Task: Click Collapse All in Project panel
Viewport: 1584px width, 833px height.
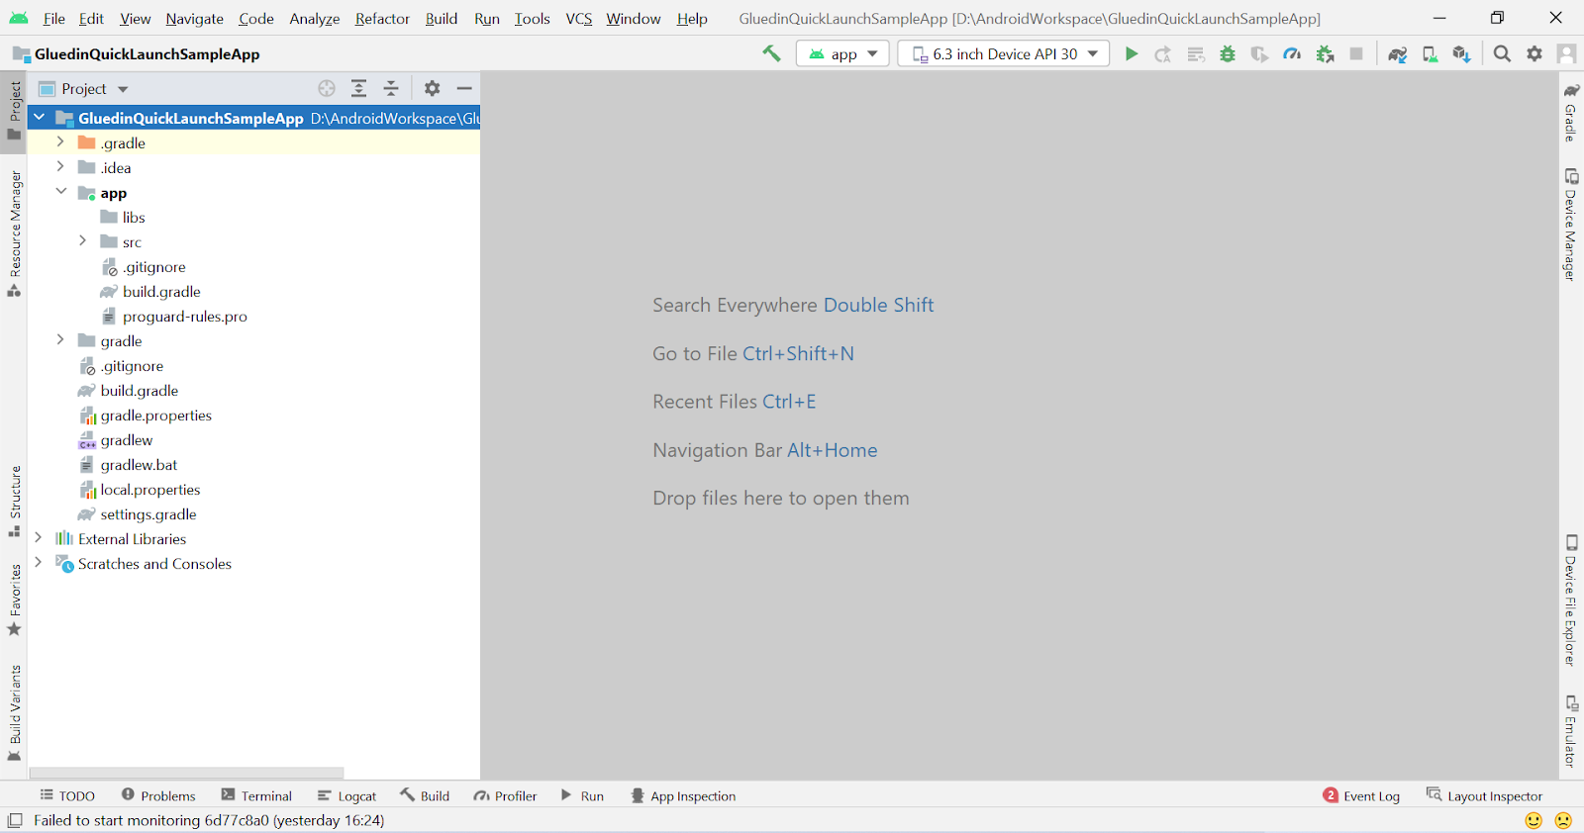Action: click(391, 88)
